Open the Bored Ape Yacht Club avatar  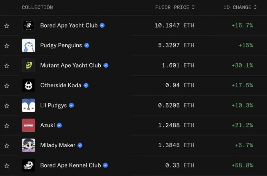(x=29, y=26)
